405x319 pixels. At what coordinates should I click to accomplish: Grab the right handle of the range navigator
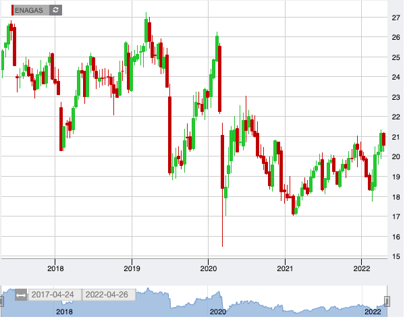[x=387, y=301]
